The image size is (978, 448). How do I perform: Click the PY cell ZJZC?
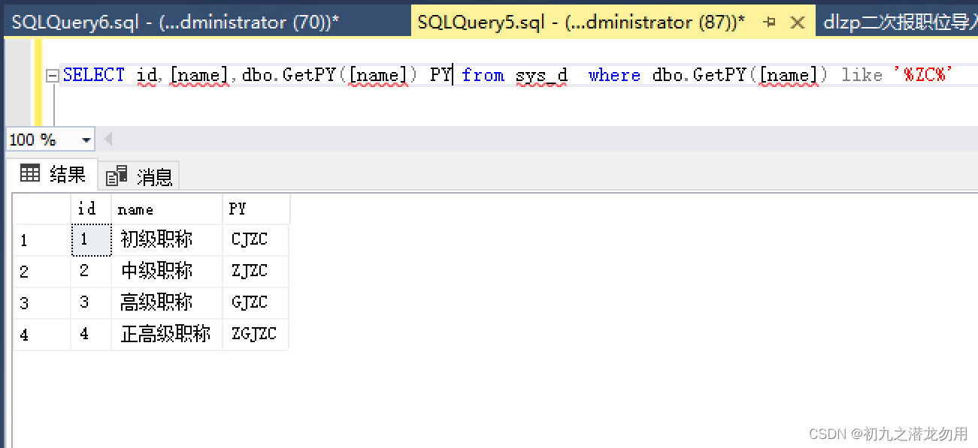[256, 272]
